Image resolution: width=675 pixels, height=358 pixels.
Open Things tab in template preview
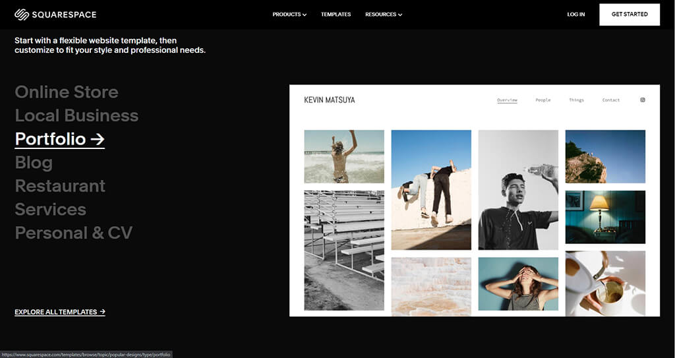tap(576, 100)
